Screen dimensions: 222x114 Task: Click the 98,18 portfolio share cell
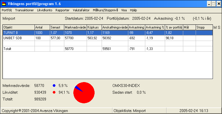coord(174,38)
